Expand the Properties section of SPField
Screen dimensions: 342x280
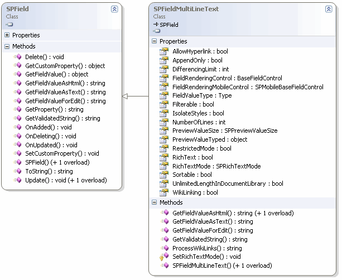coord(7,35)
